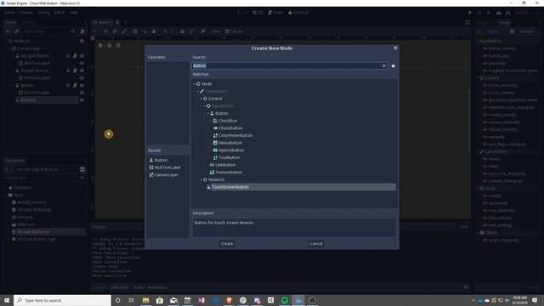Open the Project menu
The width and height of the screenshot is (544, 306).
pyautogui.click(x=26, y=13)
